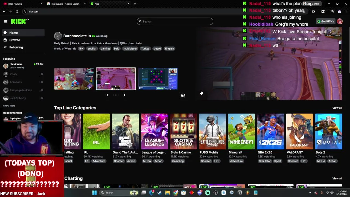Open Burchocolate's channel avatar
Screen dimensions: 350x197
click(x=58, y=36)
